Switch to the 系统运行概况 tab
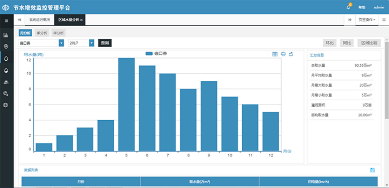The width and height of the screenshot is (389, 188). click(40, 20)
